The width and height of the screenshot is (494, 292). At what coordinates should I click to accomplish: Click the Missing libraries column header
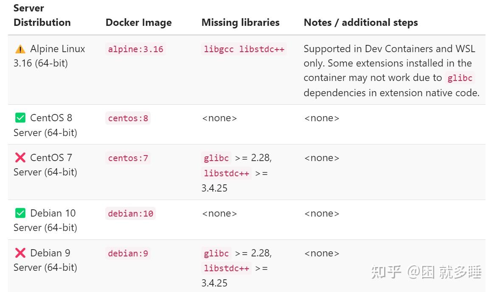240,23
